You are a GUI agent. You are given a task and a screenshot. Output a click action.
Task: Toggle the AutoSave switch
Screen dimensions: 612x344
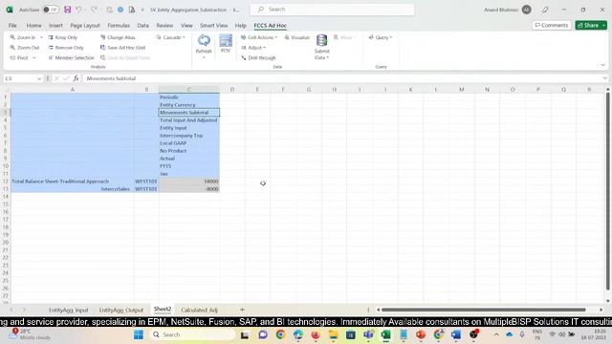(x=51, y=10)
